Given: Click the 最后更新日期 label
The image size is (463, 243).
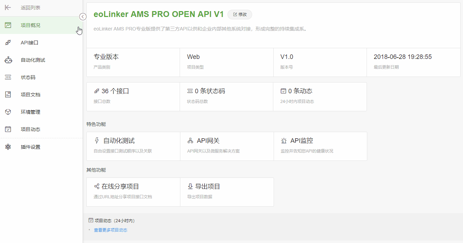Looking at the screenshot, I should pyautogui.click(x=386, y=67).
